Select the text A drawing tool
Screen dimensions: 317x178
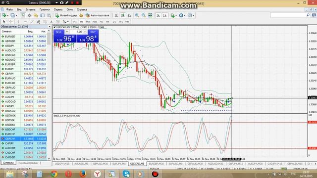tap(51, 22)
